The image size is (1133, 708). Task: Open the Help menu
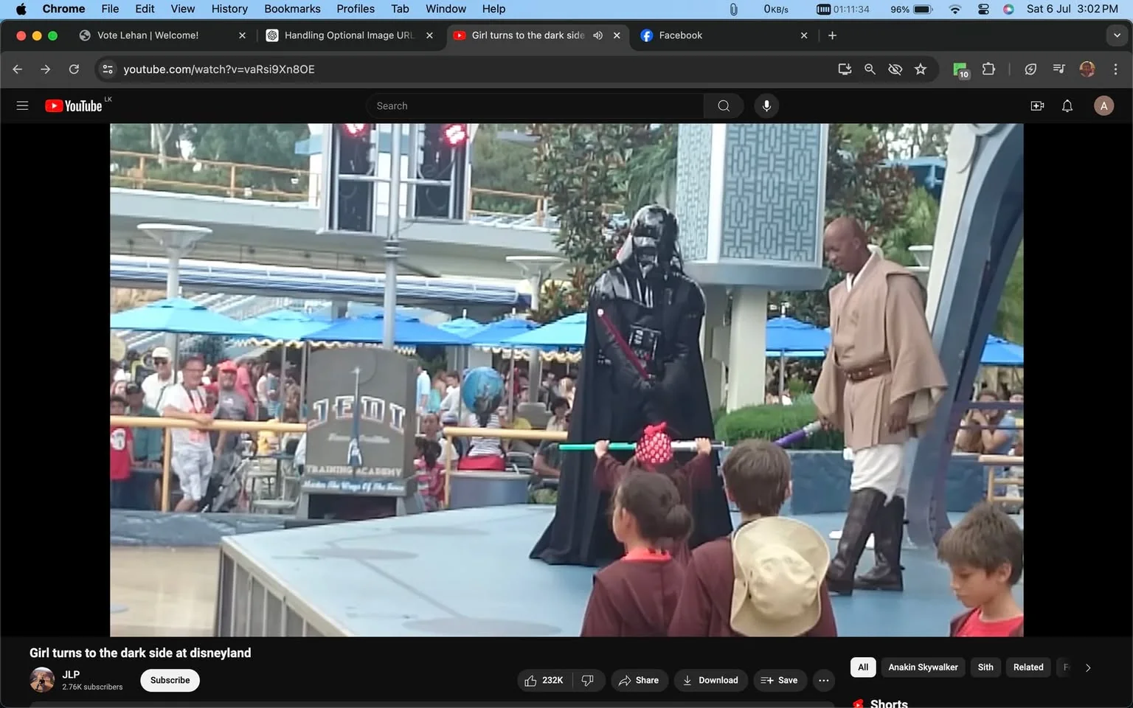(x=493, y=9)
